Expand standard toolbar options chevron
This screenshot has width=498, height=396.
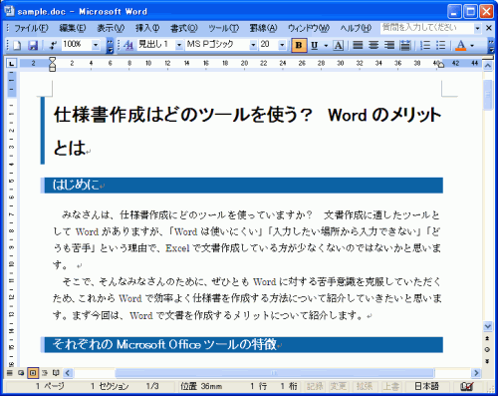(x=110, y=45)
